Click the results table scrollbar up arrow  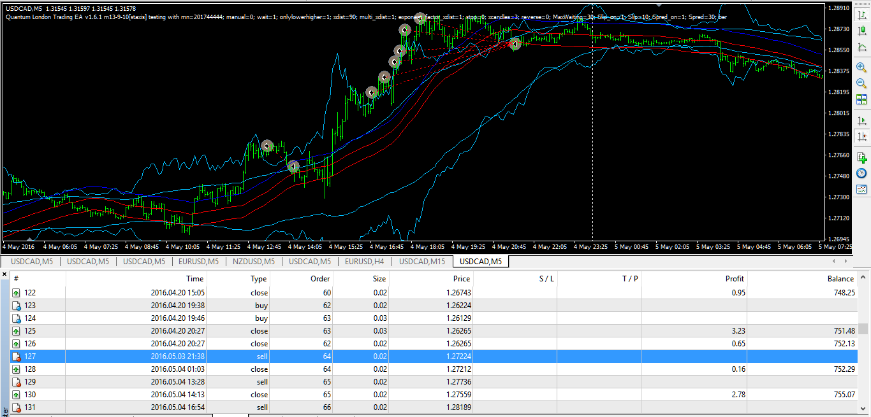tap(863, 277)
